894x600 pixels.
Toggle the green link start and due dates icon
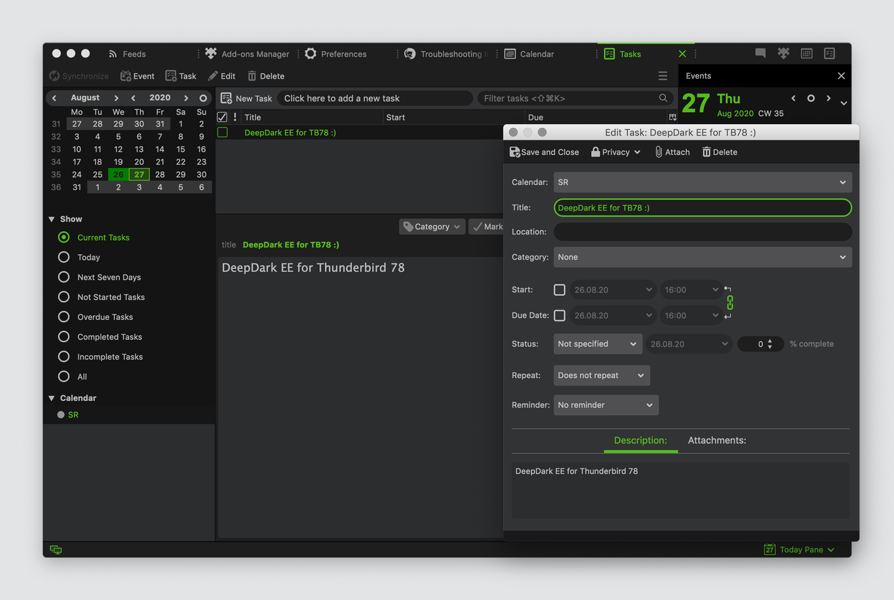point(730,302)
